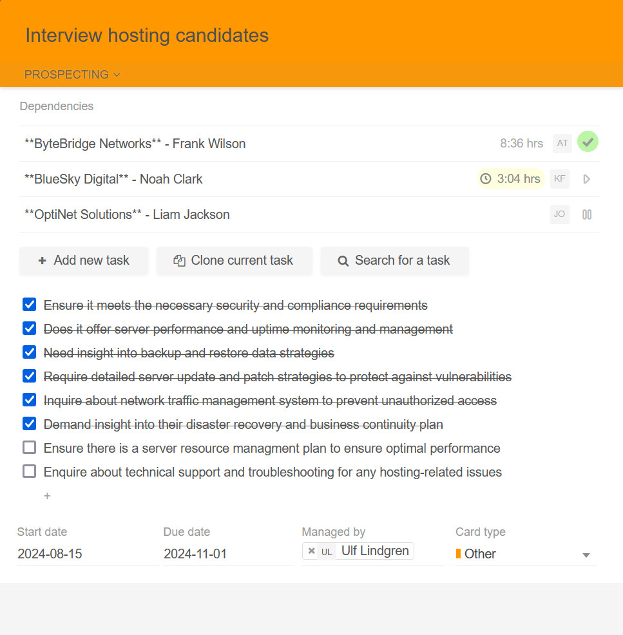
Task: Check the server resource management plan item
Action: [x=29, y=448]
